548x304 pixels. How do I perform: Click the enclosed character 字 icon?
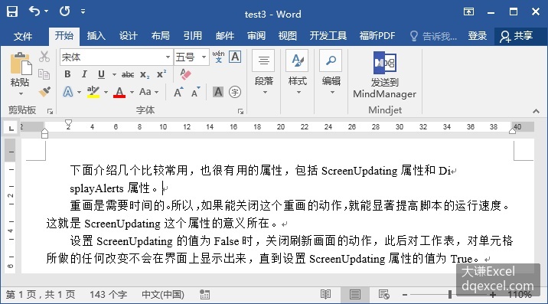coord(235,92)
